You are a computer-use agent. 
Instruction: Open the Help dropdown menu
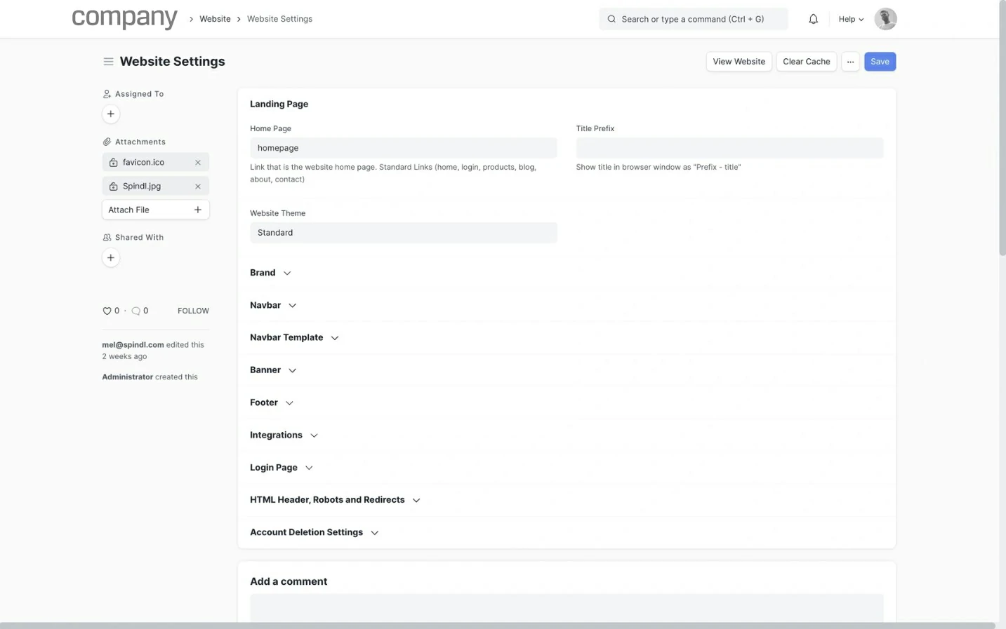(850, 19)
